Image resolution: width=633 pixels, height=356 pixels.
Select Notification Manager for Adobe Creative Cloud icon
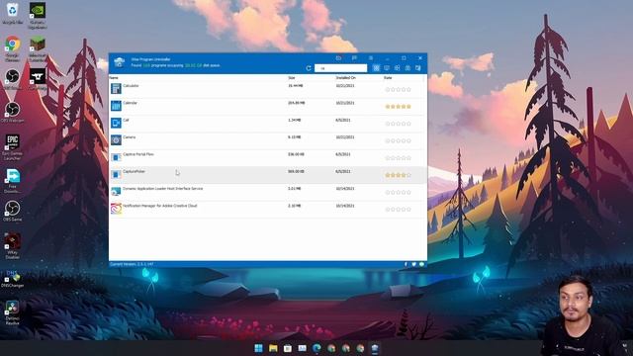point(116,209)
